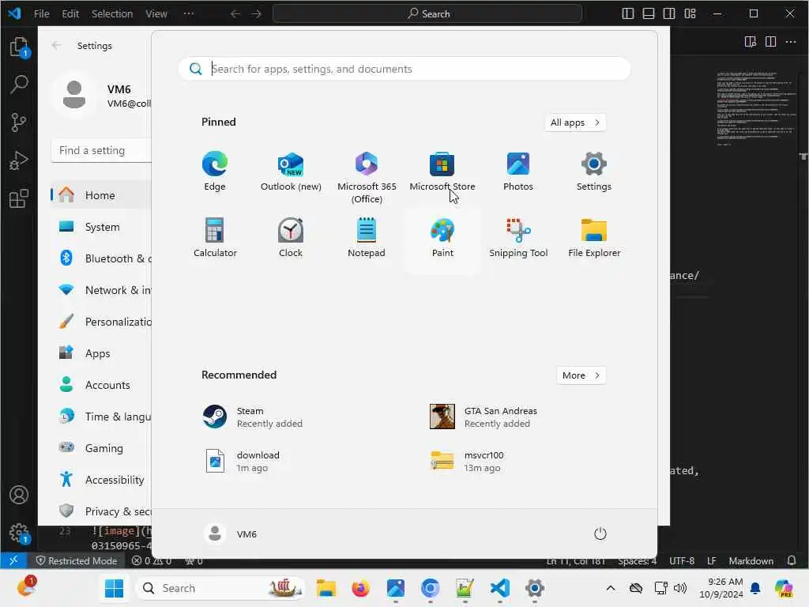Click VS Code command center search bar

click(427, 13)
